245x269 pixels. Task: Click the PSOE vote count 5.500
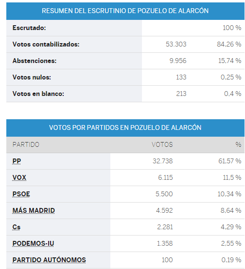[164, 194]
